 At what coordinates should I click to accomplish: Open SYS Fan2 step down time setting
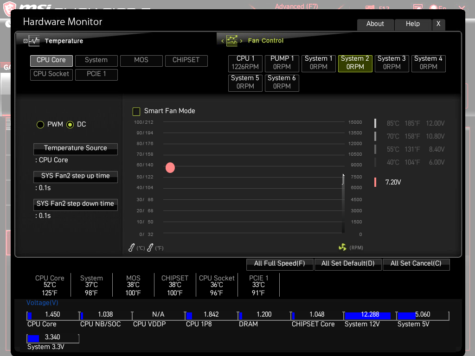(76, 204)
